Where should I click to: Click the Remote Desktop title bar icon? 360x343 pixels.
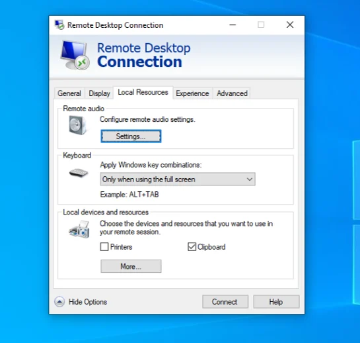(59, 24)
